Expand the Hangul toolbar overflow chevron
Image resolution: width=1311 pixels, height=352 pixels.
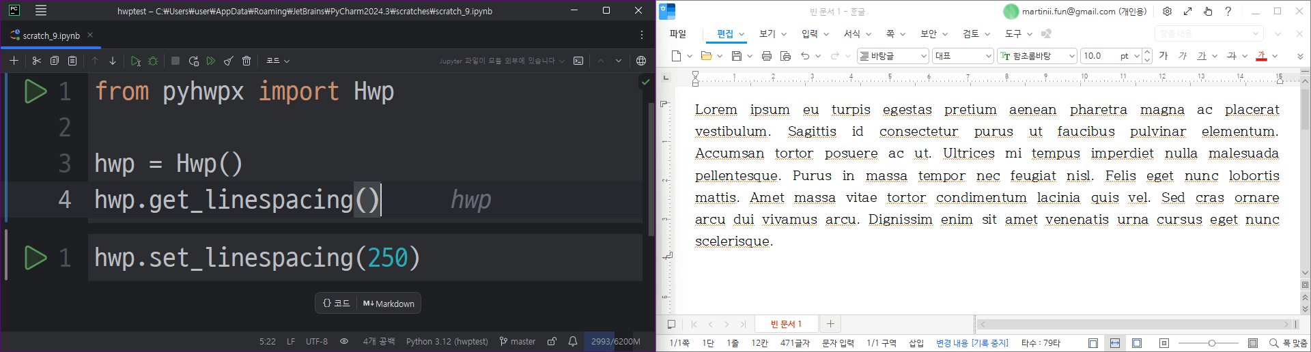(x=1300, y=56)
